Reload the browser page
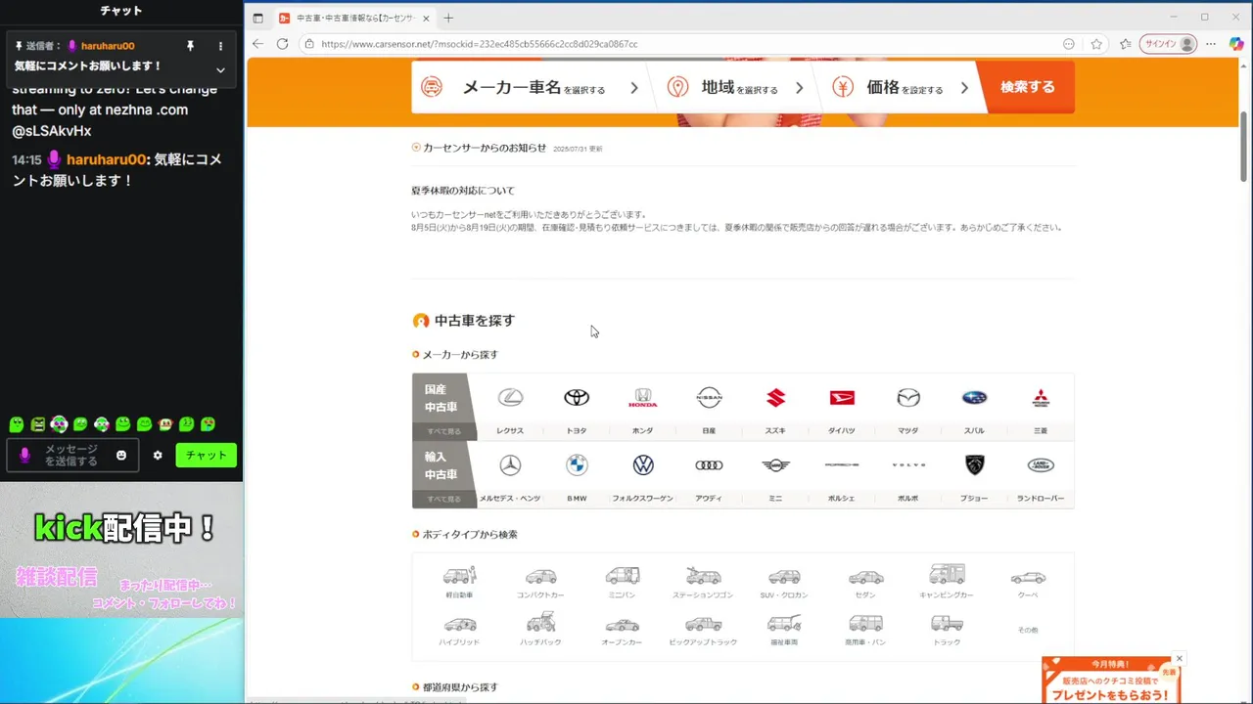Screen dimensions: 1253x704 click(x=282, y=44)
